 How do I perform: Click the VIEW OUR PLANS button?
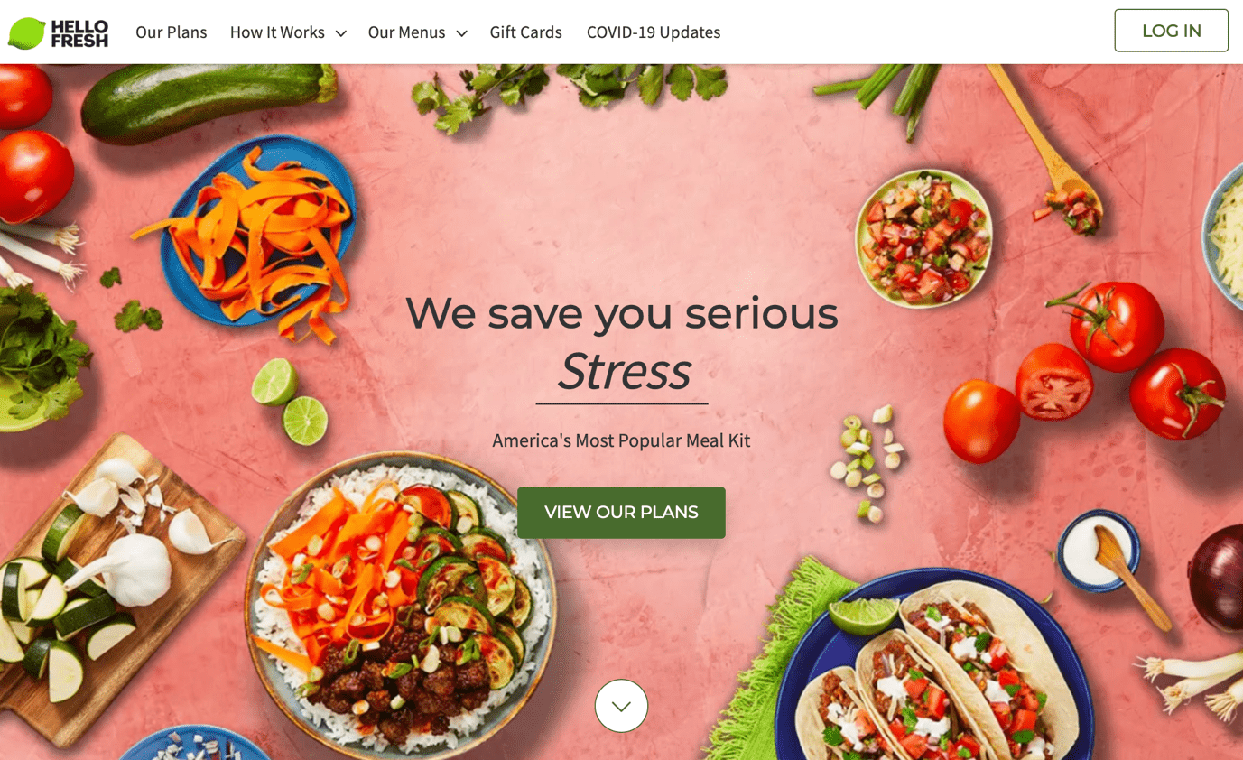click(621, 513)
